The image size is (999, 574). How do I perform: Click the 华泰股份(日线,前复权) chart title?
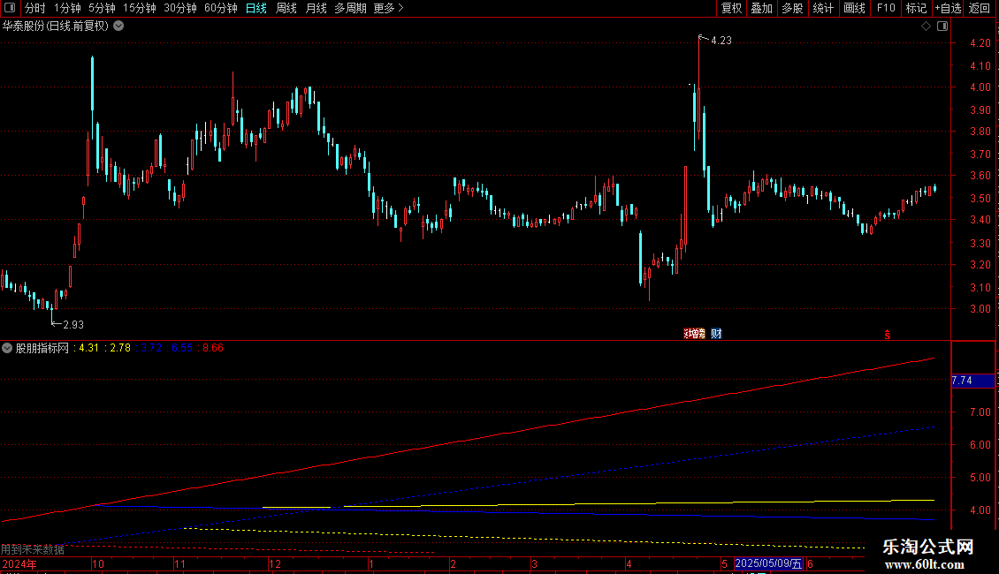(x=56, y=26)
